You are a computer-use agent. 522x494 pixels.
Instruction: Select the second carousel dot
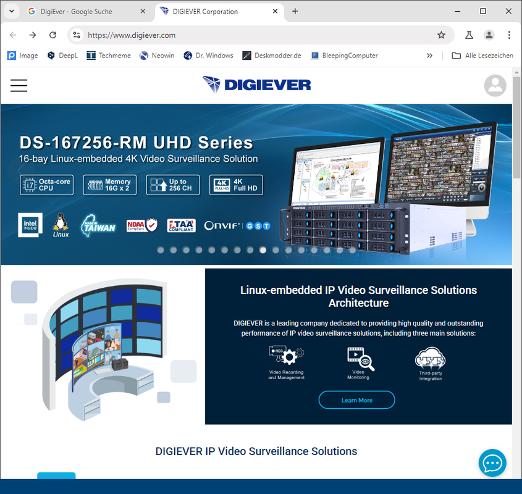tap(173, 250)
